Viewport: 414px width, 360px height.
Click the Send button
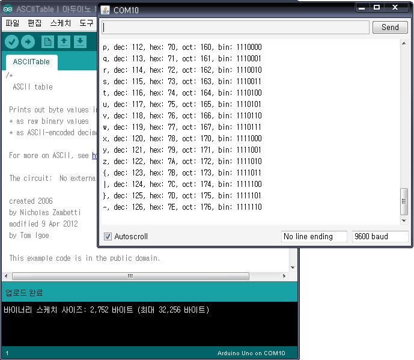point(390,27)
